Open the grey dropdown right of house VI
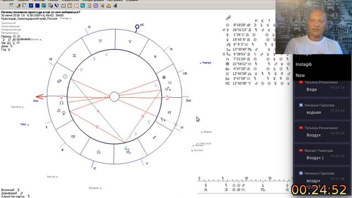The image size is (352, 198). tap(207, 132)
